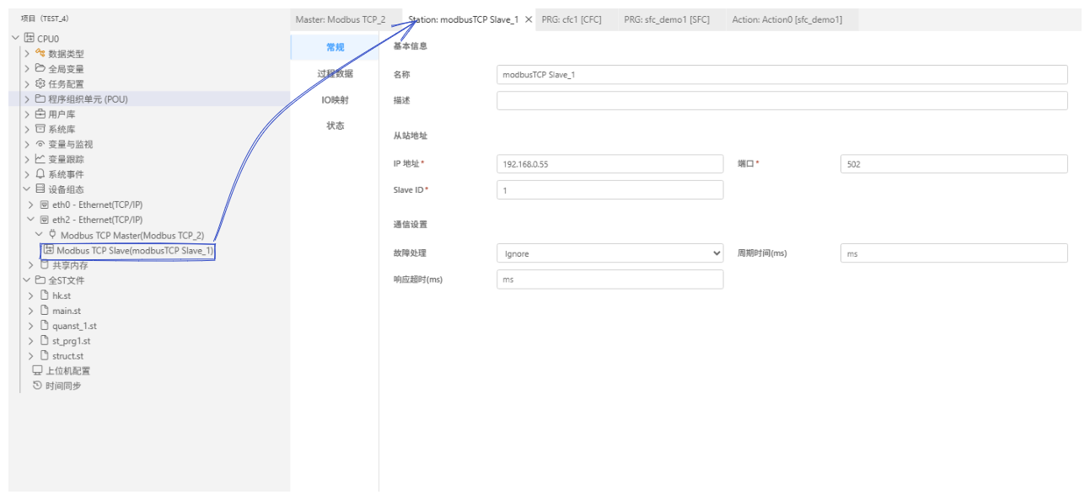Viewport: 1090px width, 500px height.
Task: Click the 端口 input field
Action: 954,164
